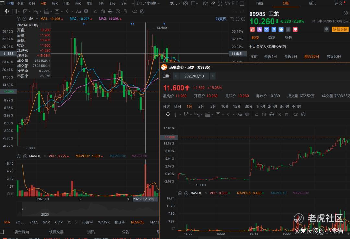
Task: Zoom in the main chart with plus icon
Action: 243,19
